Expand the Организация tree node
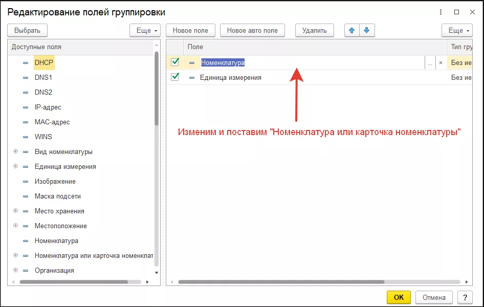The height and width of the screenshot is (307, 484). pyautogui.click(x=15, y=270)
